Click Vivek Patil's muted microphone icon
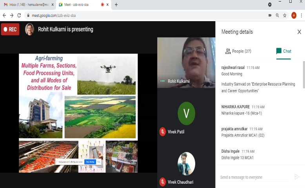Screen dimensions: 305x188 pos(162,132)
